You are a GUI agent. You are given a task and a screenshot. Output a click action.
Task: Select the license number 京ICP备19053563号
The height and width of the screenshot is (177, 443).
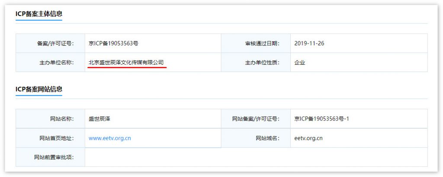point(113,43)
